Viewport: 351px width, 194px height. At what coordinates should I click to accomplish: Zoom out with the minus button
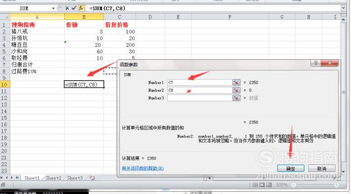point(294,185)
